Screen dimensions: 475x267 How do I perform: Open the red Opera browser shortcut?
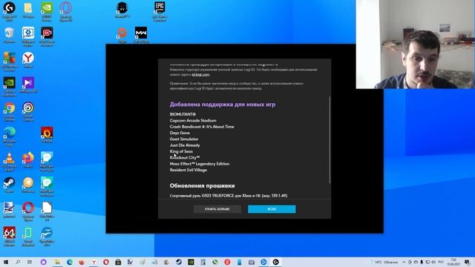(28, 211)
